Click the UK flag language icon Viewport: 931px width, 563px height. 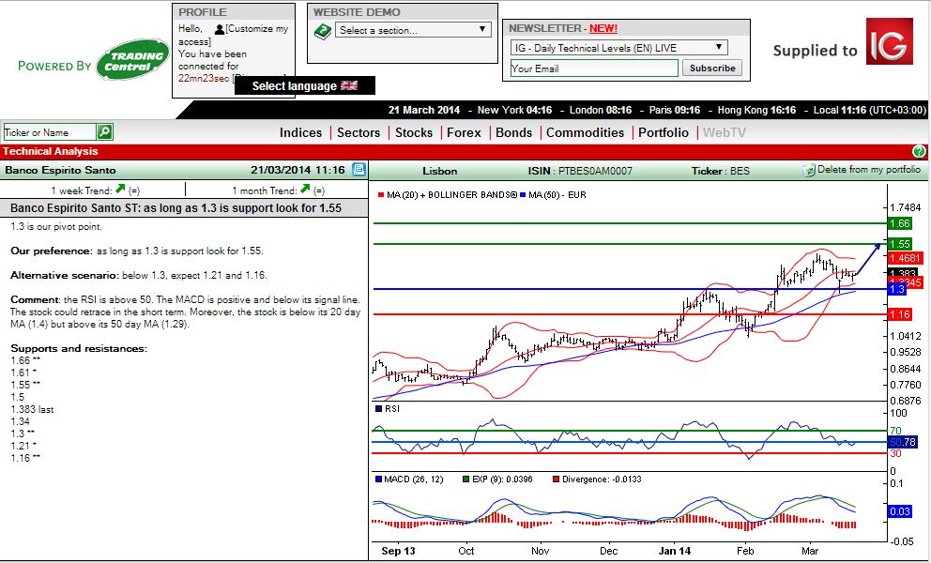pos(349,85)
